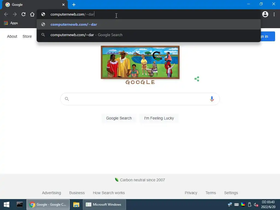Screen dimensions: 280x210
Task: Open the Apps bookmark shortcut
Action: [x=11, y=23]
